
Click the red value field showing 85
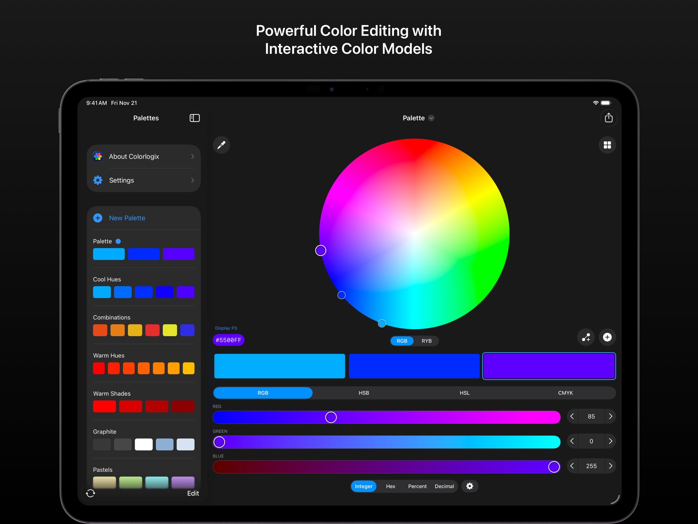coord(591,416)
